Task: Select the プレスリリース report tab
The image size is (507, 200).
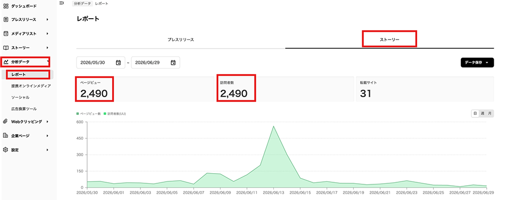Action: pos(181,39)
